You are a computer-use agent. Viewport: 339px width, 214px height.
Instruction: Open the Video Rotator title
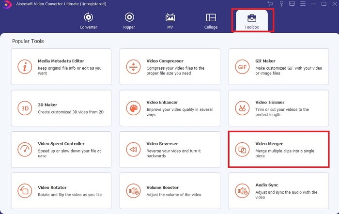click(x=52, y=187)
